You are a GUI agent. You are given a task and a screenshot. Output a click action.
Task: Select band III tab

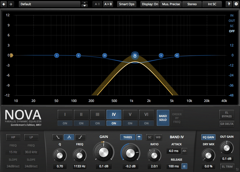(97, 114)
